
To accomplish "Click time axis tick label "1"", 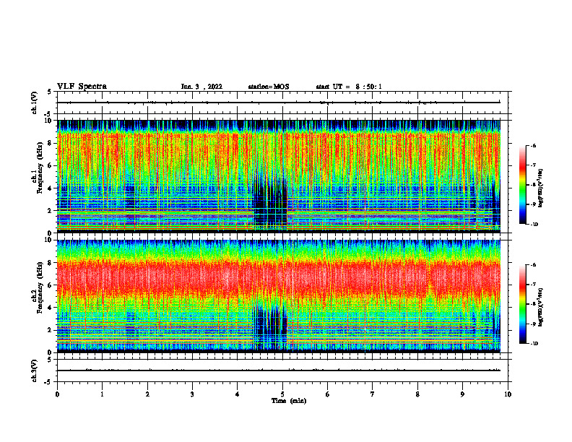I will pos(102,394).
